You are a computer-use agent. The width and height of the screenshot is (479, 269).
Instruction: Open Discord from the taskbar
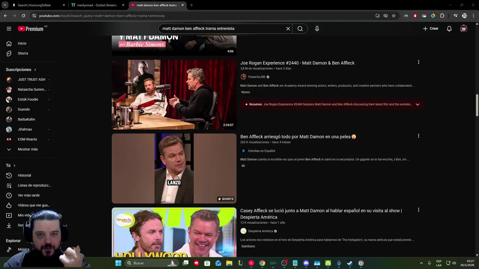click(x=306, y=263)
